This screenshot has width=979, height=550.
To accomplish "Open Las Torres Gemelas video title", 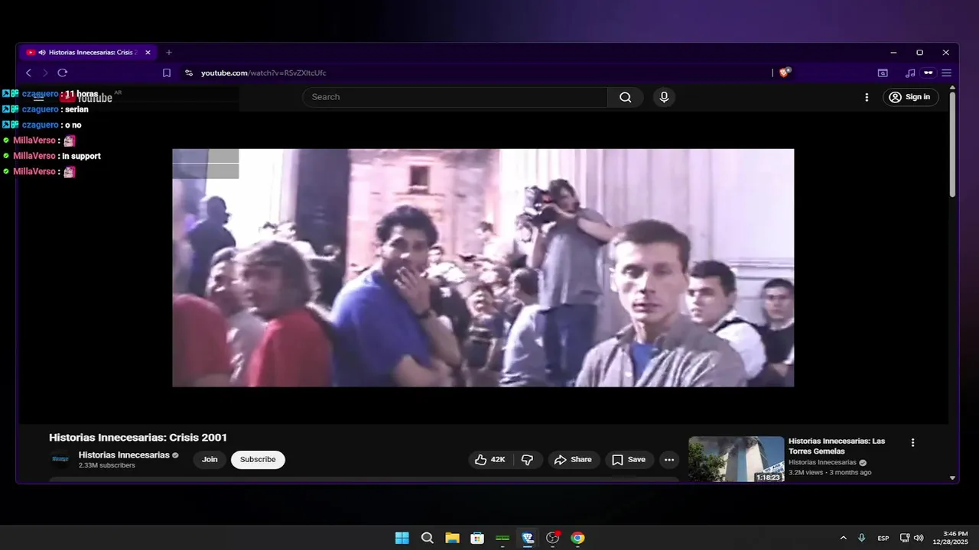I will [837, 446].
